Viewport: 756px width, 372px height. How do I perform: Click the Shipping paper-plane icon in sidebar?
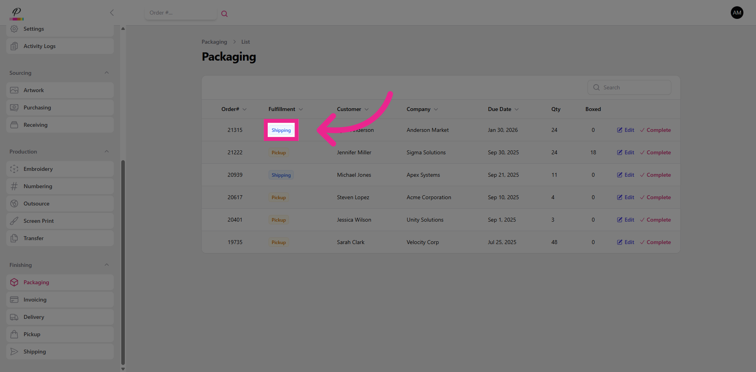coord(14,352)
